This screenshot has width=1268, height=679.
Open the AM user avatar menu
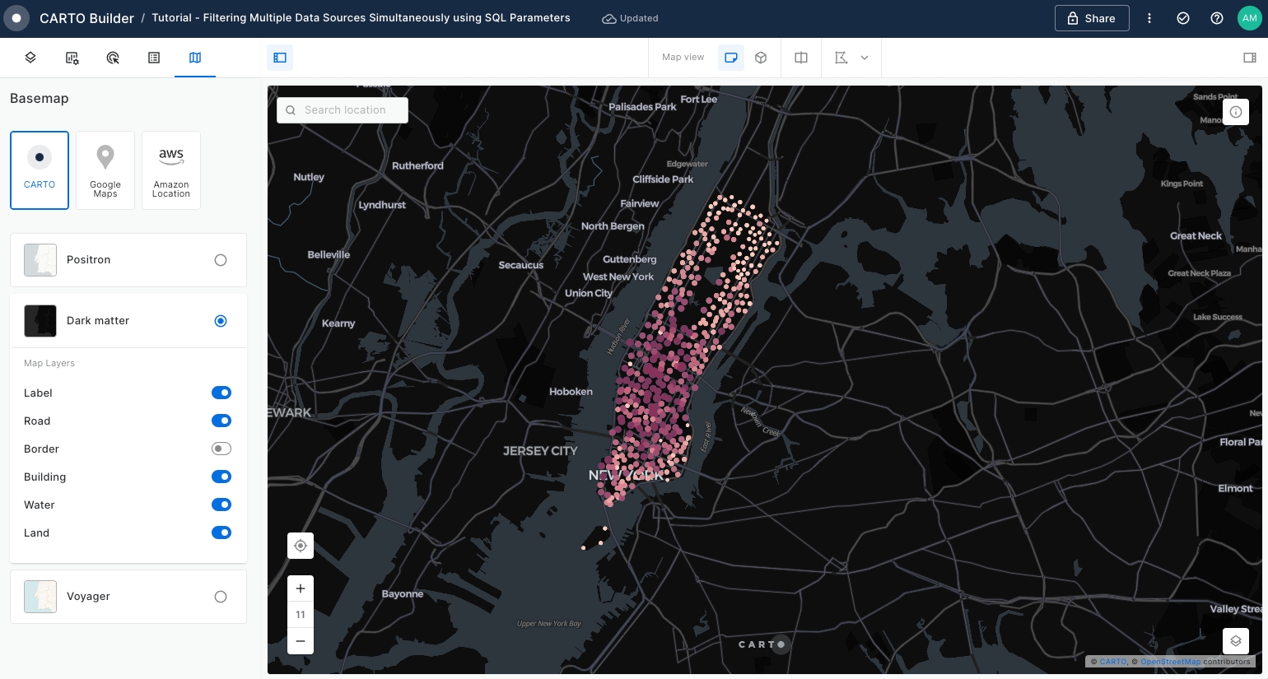coord(1250,18)
